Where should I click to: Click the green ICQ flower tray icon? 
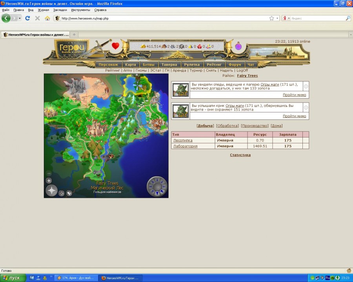coord(312,278)
